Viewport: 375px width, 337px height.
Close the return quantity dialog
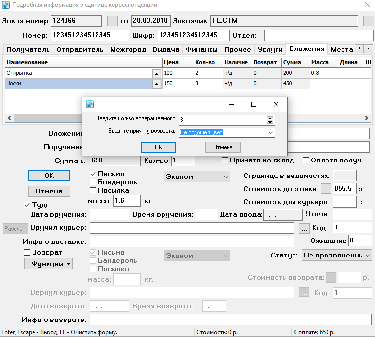coord(276,104)
